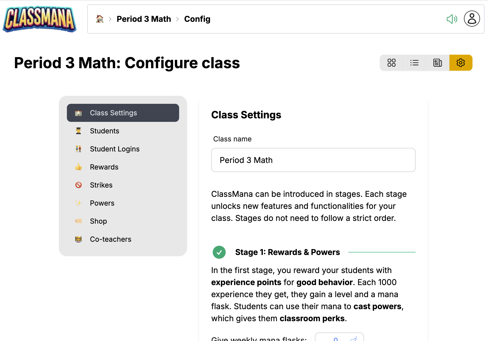Switch to grid view icon

(x=391, y=63)
